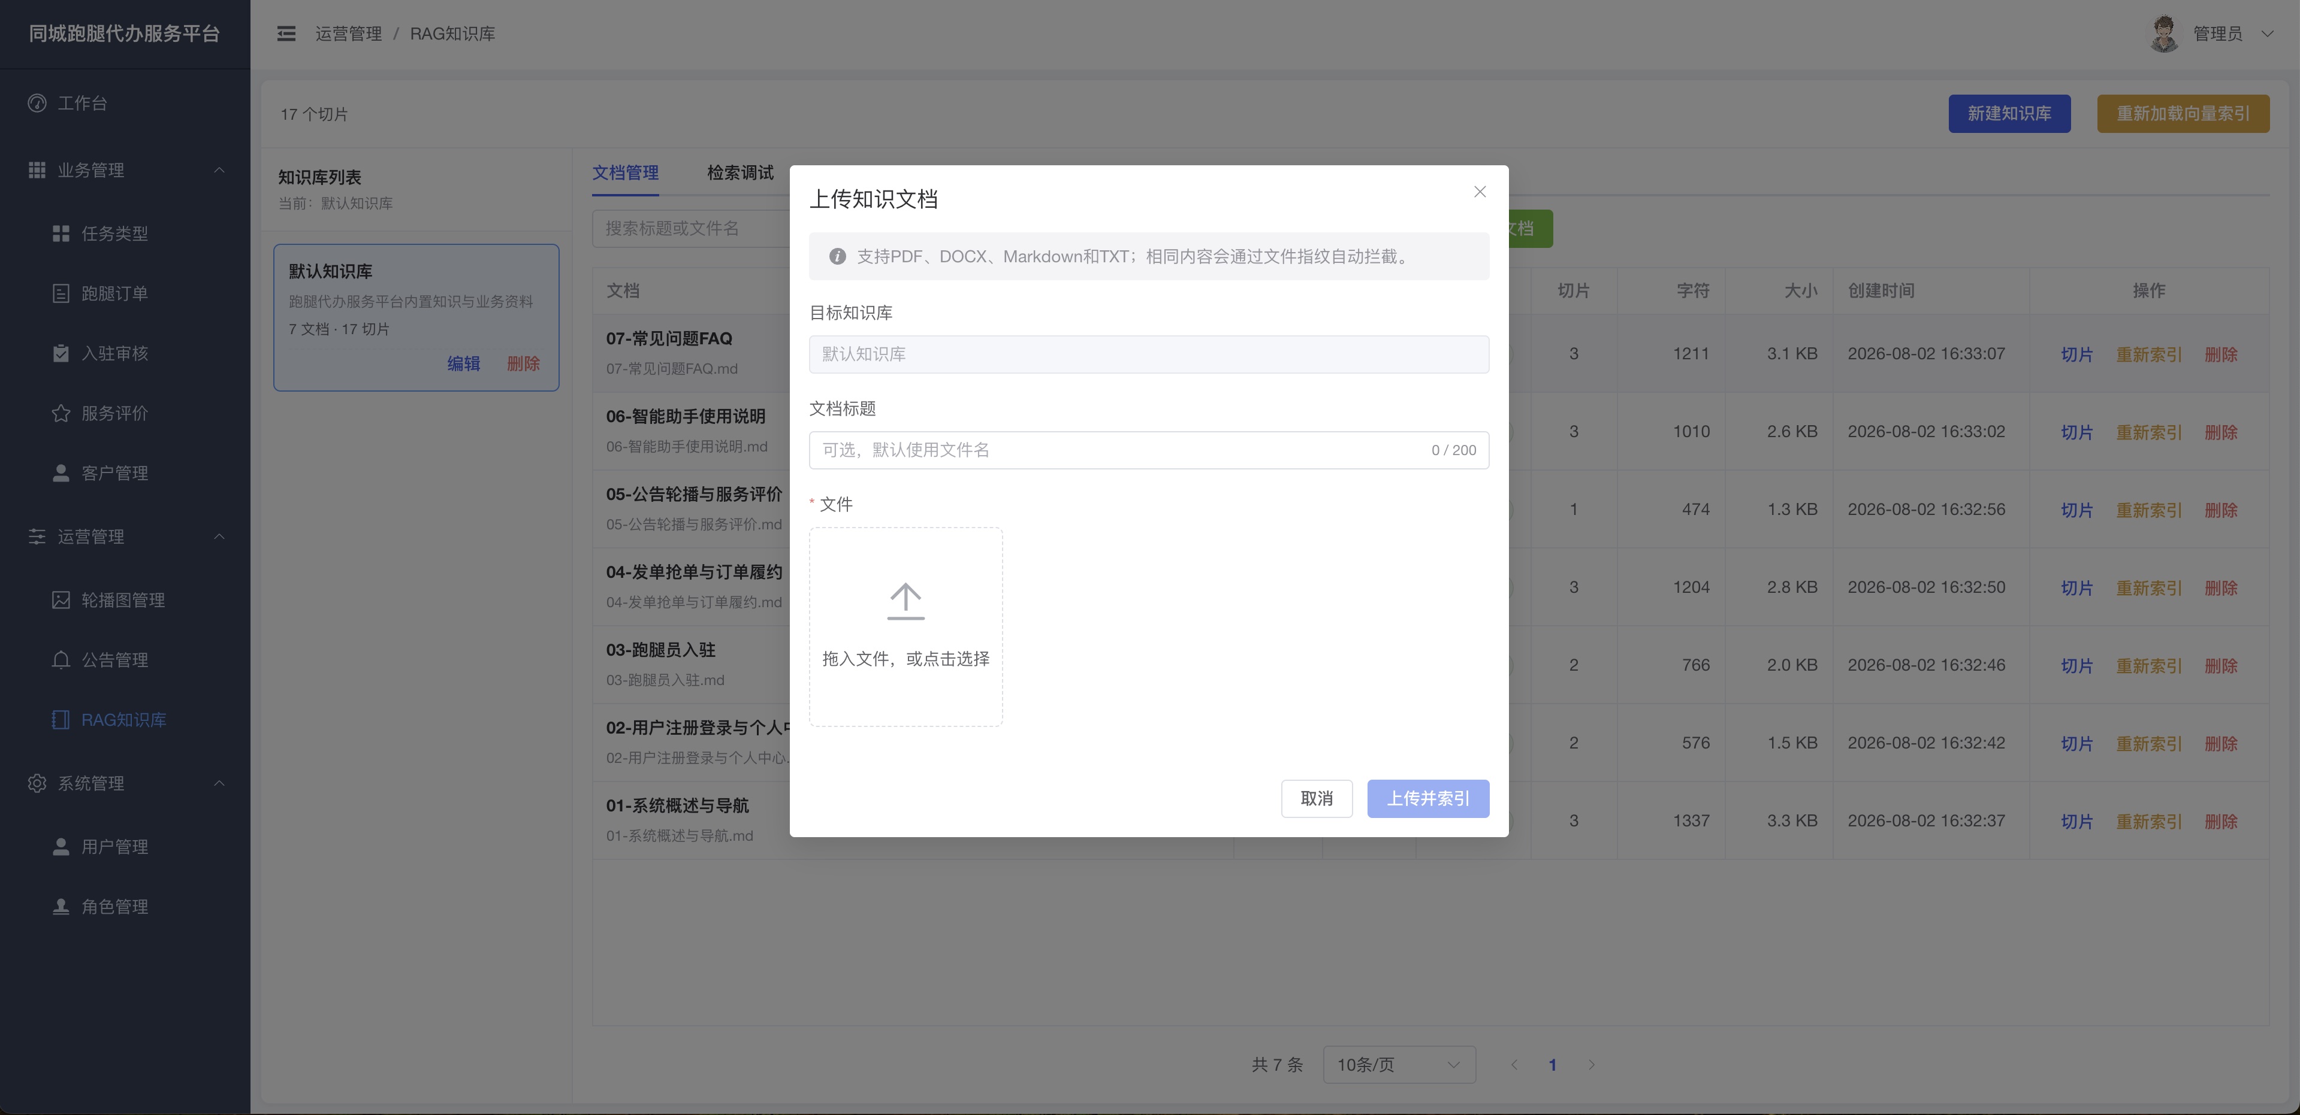
Task: Open 用户管理 person icon
Action: coord(61,847)
